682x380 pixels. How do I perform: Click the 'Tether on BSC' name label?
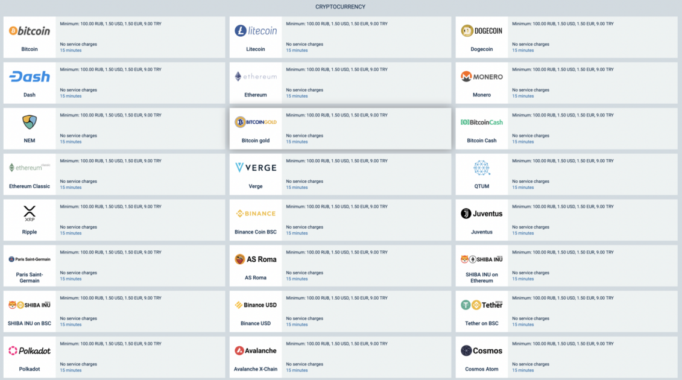click(x=481, y=323)
